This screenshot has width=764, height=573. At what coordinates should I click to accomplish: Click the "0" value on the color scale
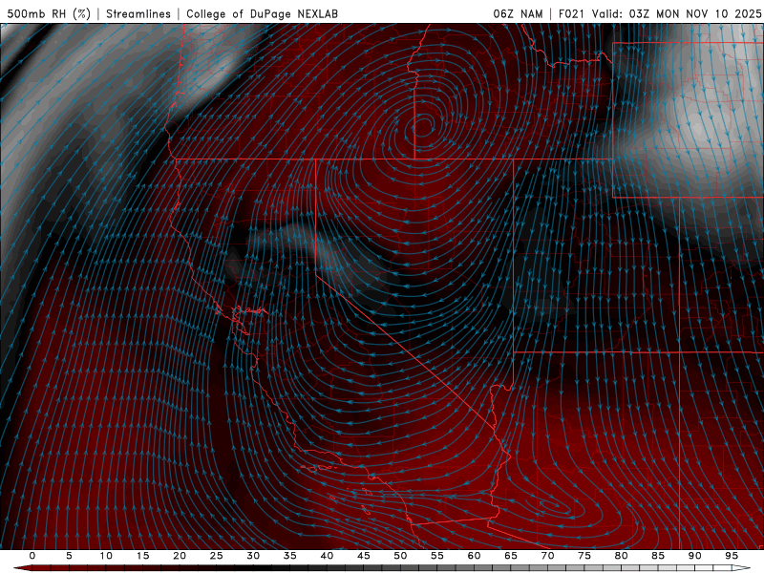pos(32,556)
